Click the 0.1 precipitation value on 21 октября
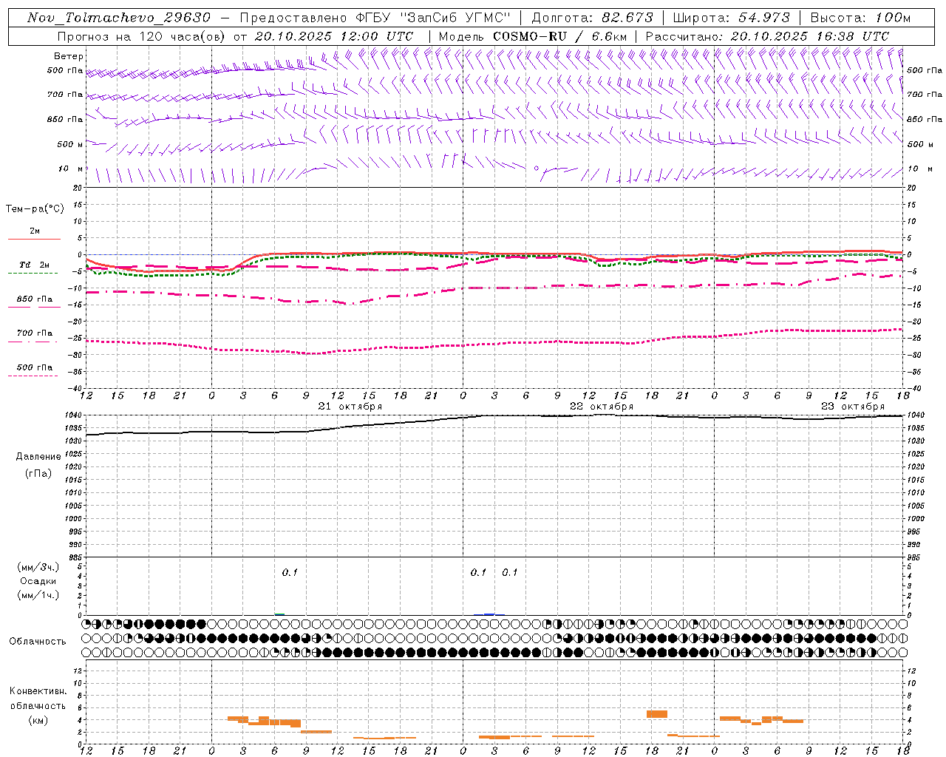 [290, 572]
